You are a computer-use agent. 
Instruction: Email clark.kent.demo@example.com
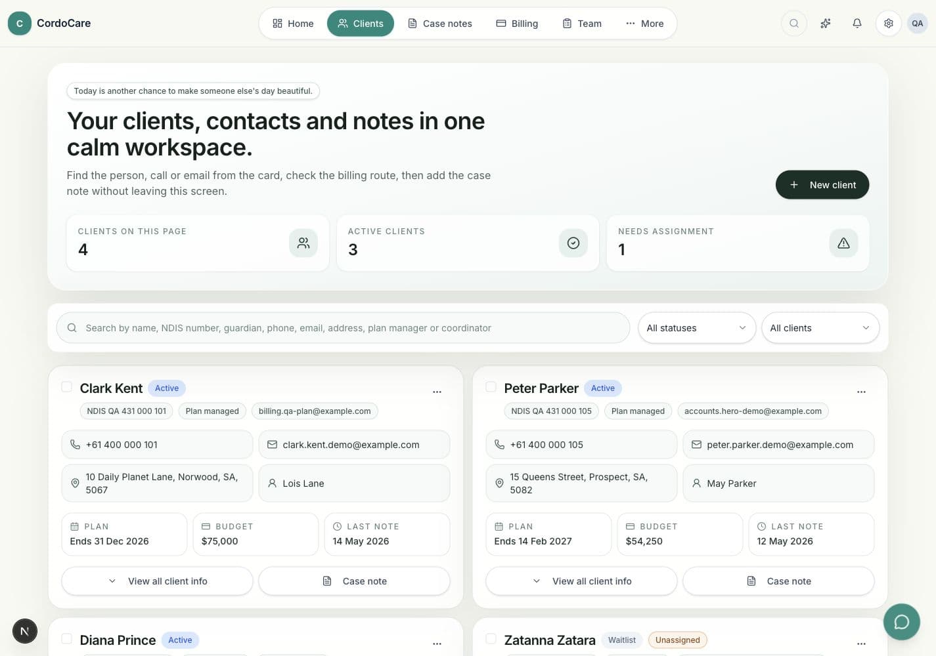[354, 445]
